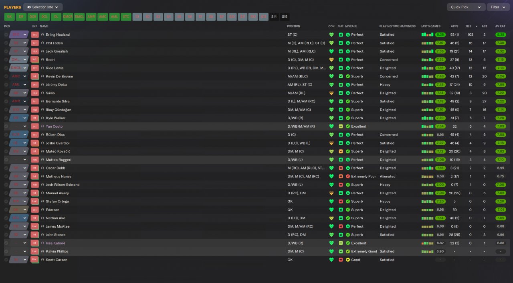Click Mateo Kovačić's orange sharpness icon
This screenshot has height=283, width=513.
pyautogui.click(x=341, y=151)
